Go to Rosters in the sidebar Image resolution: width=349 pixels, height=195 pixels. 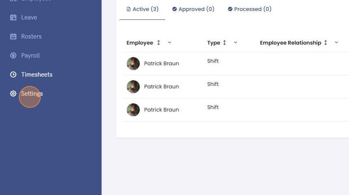pos(31,36)
